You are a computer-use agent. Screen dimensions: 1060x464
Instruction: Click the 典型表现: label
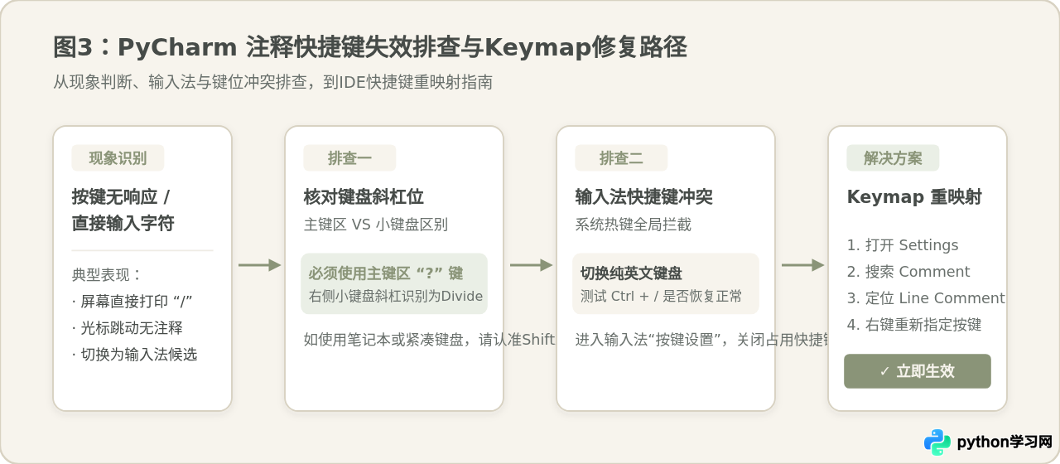pyautogui.click(x=108, y=275)
